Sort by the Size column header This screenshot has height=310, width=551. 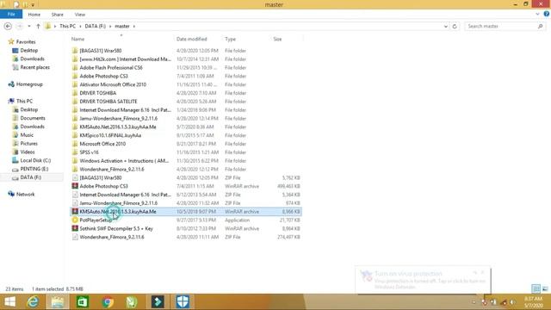[x=277, y=39]
